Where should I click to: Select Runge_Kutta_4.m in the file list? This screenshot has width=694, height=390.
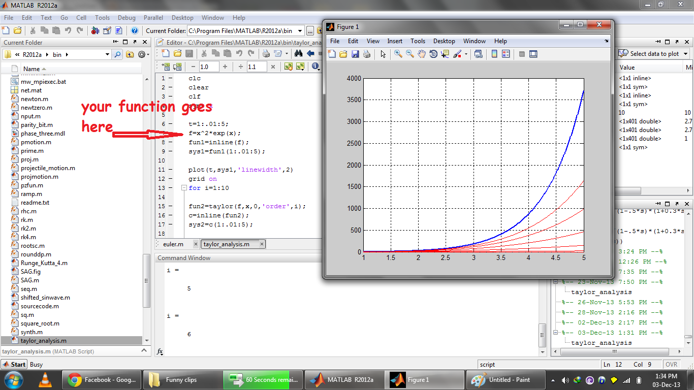[44, 263]
